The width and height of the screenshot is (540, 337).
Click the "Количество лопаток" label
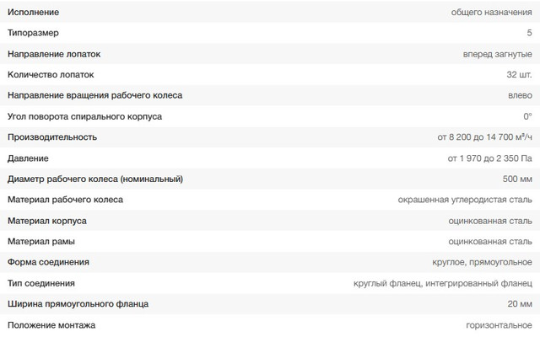(x=50, y=74)
